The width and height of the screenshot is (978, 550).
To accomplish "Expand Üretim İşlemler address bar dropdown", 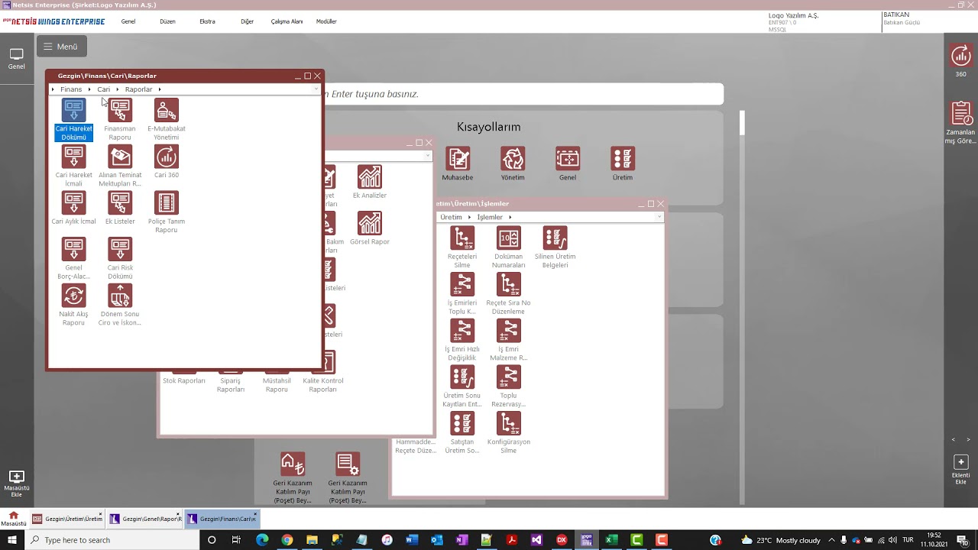I will (659, 217).
